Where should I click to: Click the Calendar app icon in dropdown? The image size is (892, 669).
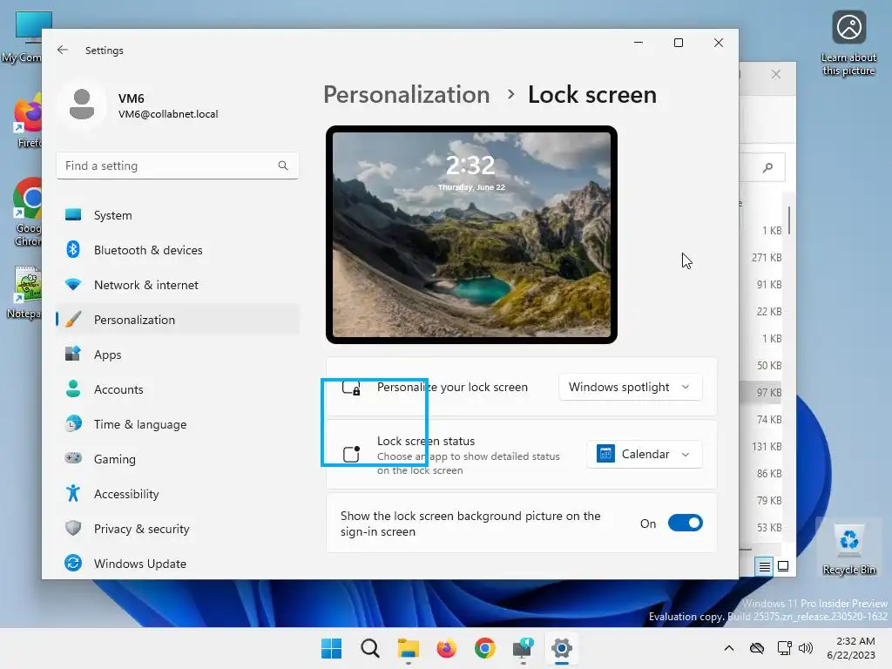pos(606,454)
